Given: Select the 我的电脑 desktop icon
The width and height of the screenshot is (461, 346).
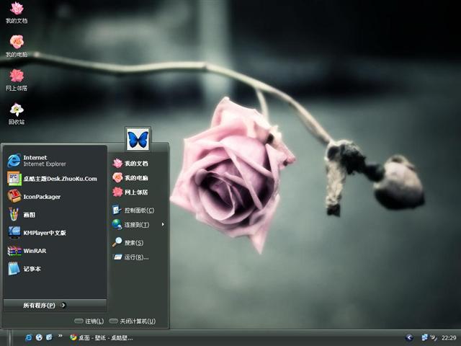Looking at the screenshot, I should pos(17,46).
